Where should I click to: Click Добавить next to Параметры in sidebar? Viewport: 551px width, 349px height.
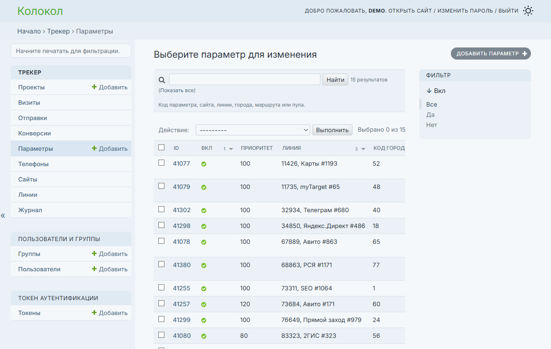tap(109, 148)
